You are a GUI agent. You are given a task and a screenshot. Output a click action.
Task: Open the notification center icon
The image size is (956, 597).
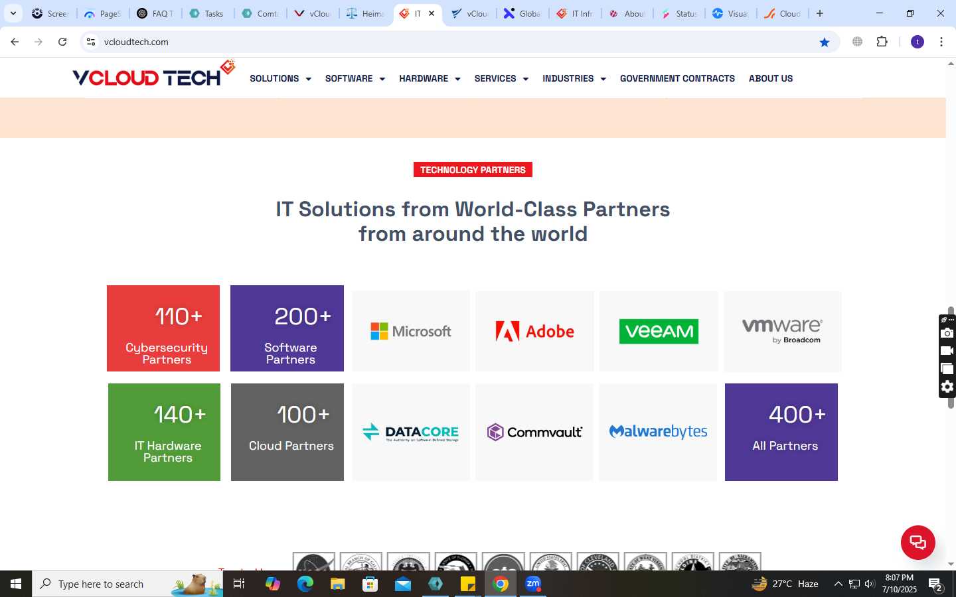[x=936, y=584]
